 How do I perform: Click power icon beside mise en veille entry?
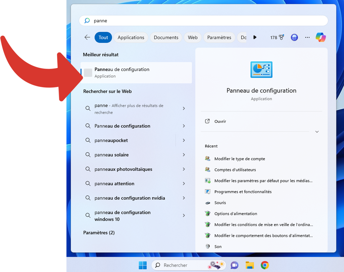tap(207, 224)
